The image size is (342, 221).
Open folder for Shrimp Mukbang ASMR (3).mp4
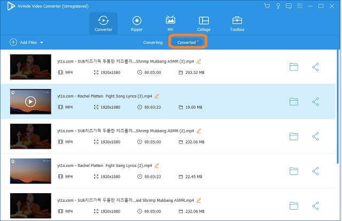click(294, 67)
